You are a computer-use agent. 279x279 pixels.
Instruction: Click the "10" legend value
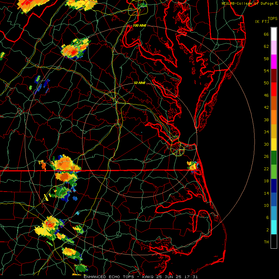(x=266, y=205)
